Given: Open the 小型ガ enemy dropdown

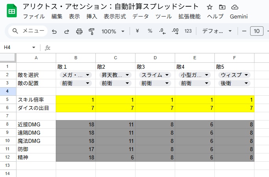Looking at the screenshot, I should (x=194, y=75).
